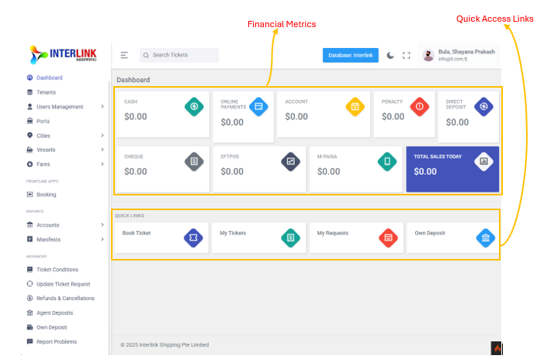The width and height of the screenshot is (537, 359).
Task: Click the My Requests red icon
Action: (388, 238)
